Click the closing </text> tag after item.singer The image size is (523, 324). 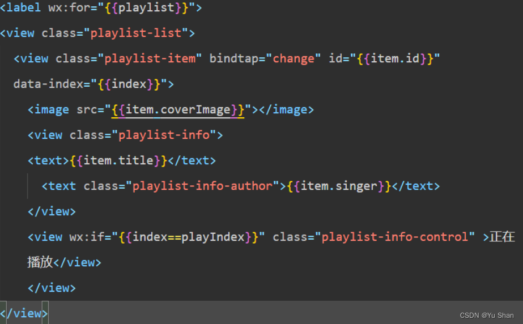[415, 186]
